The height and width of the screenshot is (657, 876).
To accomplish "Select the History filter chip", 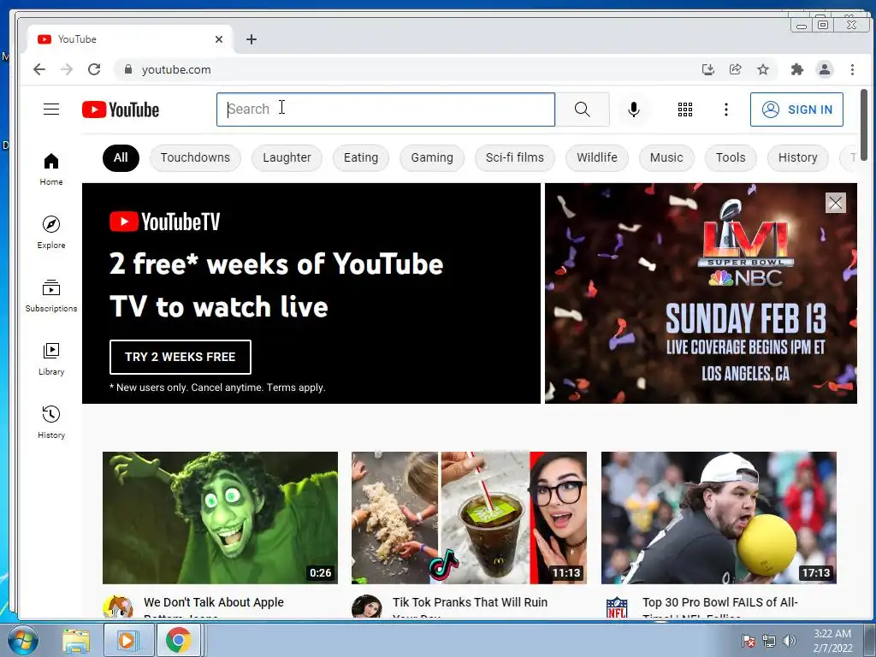I will (x=798, y=157).
